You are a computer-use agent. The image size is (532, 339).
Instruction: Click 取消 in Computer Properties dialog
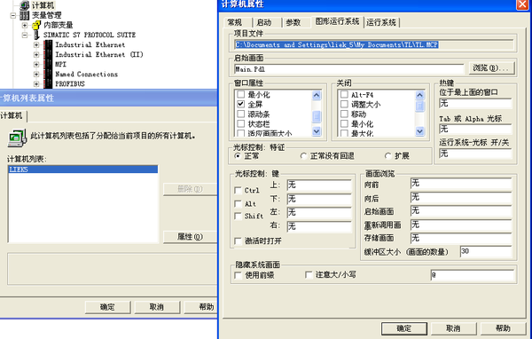[453, 328]
